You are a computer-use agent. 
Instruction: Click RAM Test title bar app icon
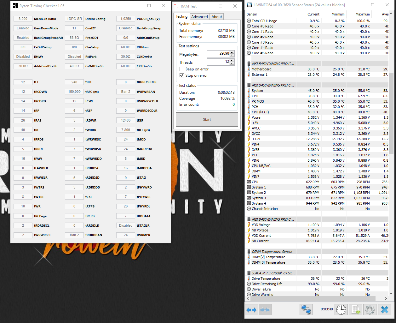176,6
